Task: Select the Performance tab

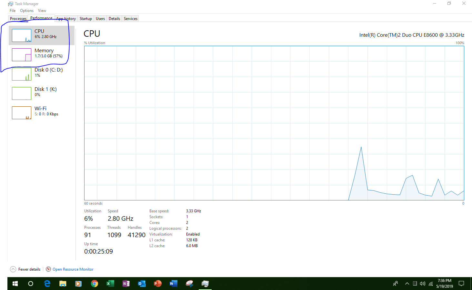Action: click(x=41, y=18)
